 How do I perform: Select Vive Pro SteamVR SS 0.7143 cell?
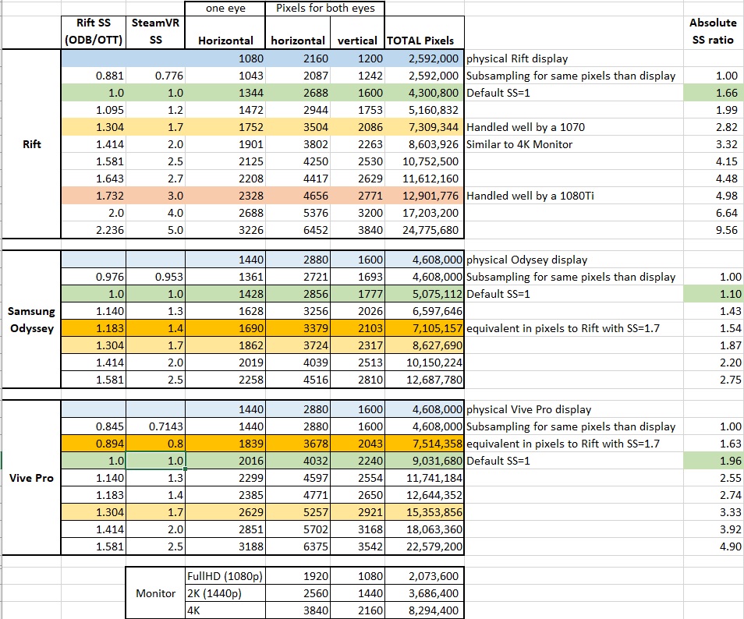[155, 426]
